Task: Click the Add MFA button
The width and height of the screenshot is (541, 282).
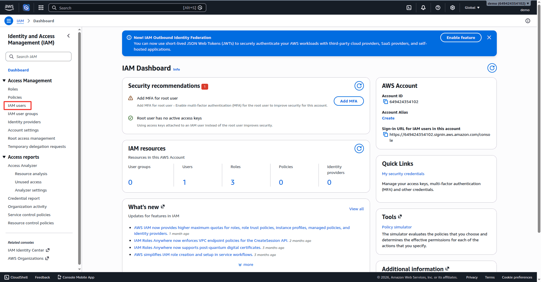Action: click(x=349, y=101)
